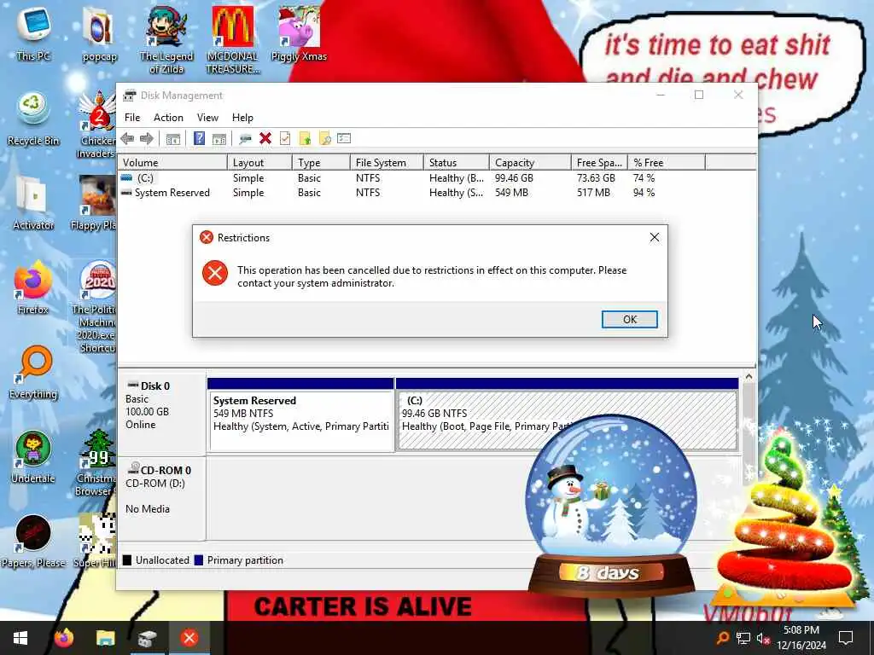Open the Recycle Bin
The width and height of the screenshot is (874, 655).
tap(33, 119)
